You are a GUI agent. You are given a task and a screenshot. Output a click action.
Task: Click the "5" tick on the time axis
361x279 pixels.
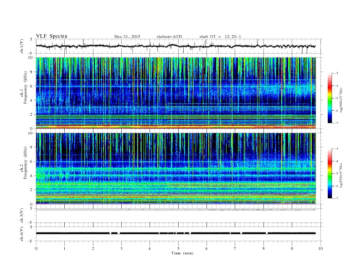tap(178, 248)
